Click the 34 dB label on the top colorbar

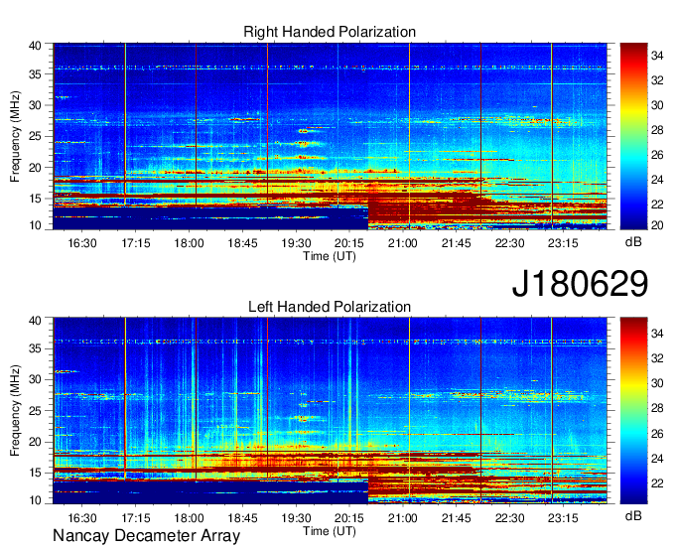(x=657, y=56)
